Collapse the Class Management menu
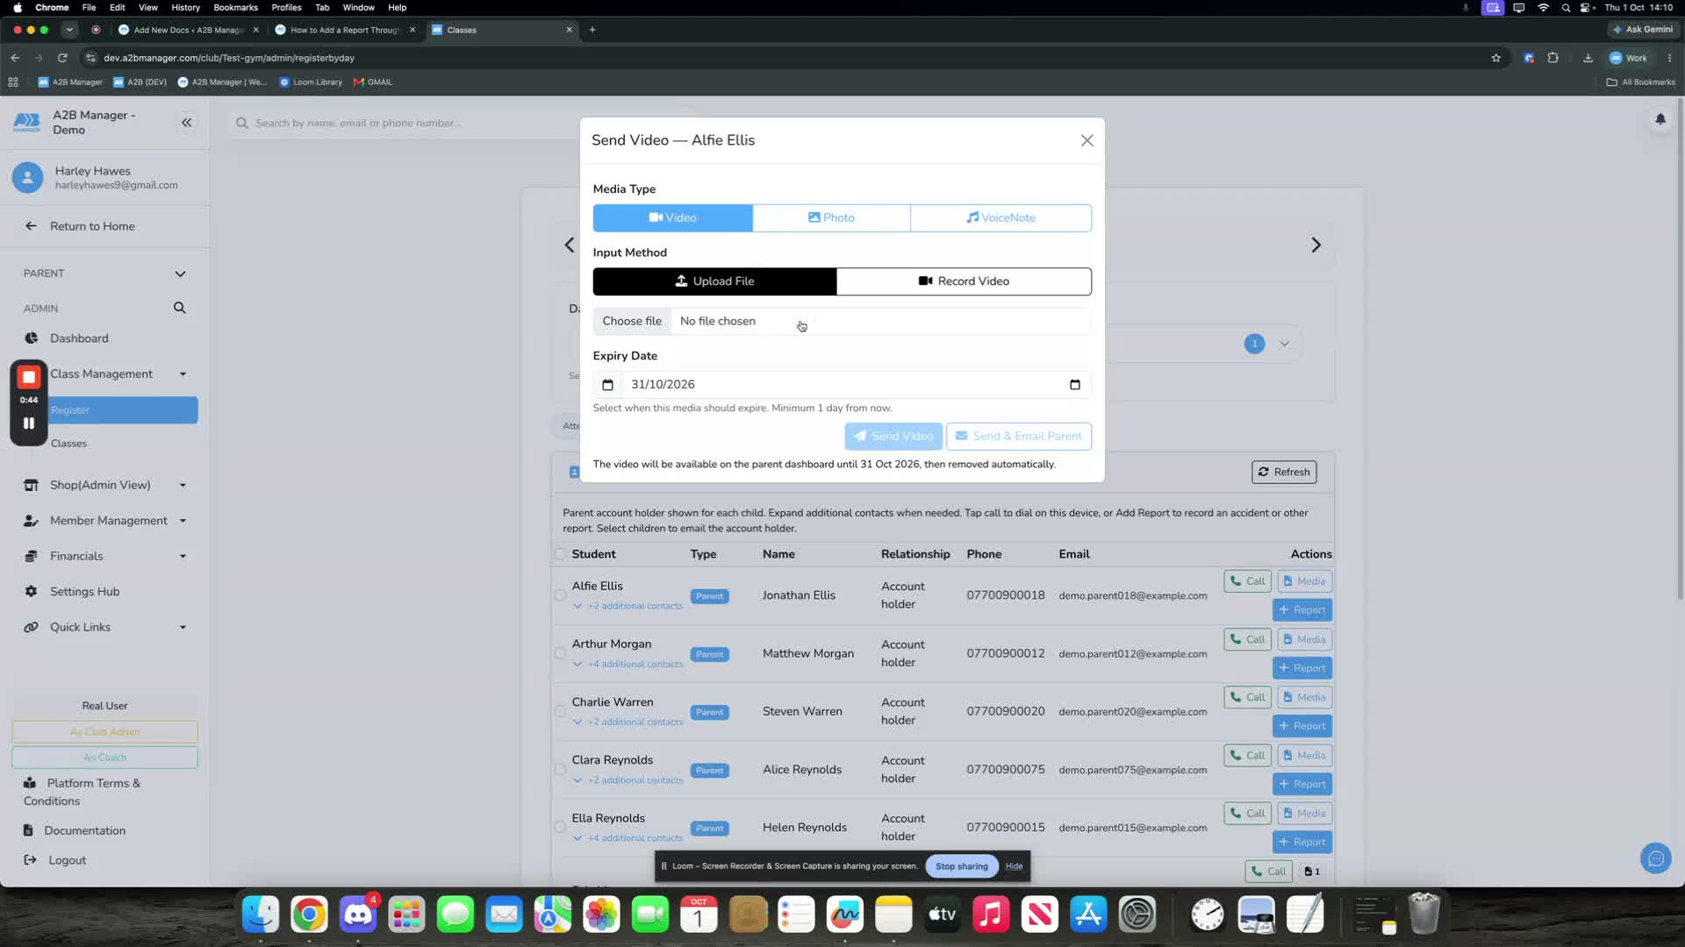Viewport: 1685px width, 947px height. (x=104, y=374)
